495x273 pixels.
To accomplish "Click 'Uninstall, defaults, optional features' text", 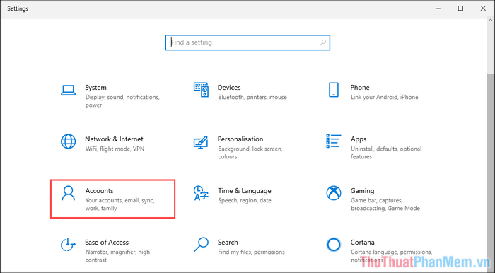I will click(x=386, y=153).
